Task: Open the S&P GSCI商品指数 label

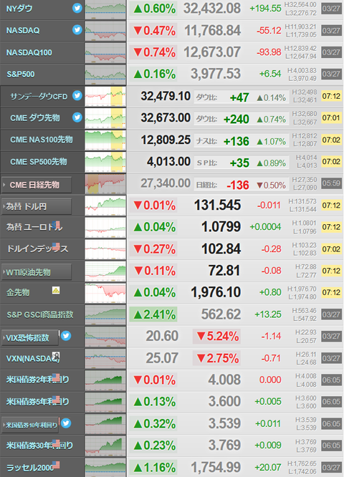Action: [x=40, y=314]
